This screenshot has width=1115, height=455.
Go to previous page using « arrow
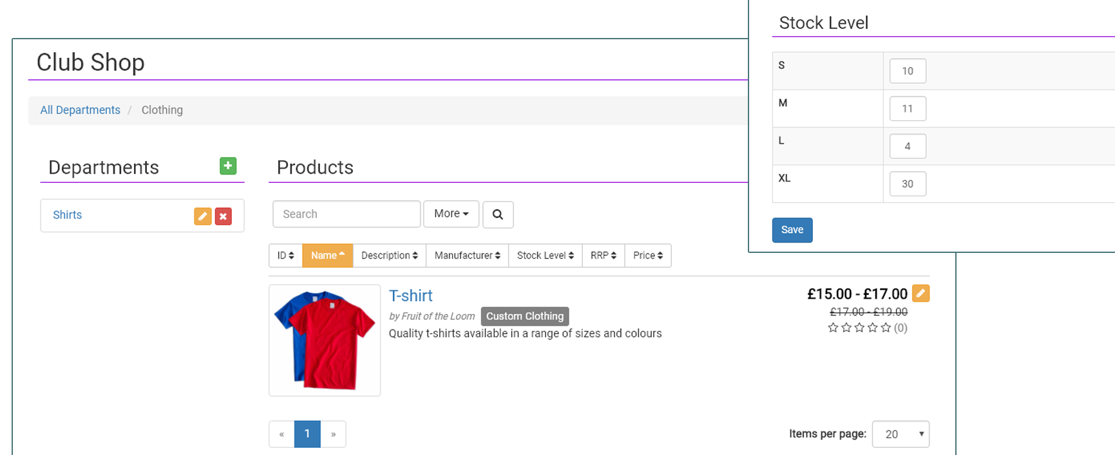[281, 434]
